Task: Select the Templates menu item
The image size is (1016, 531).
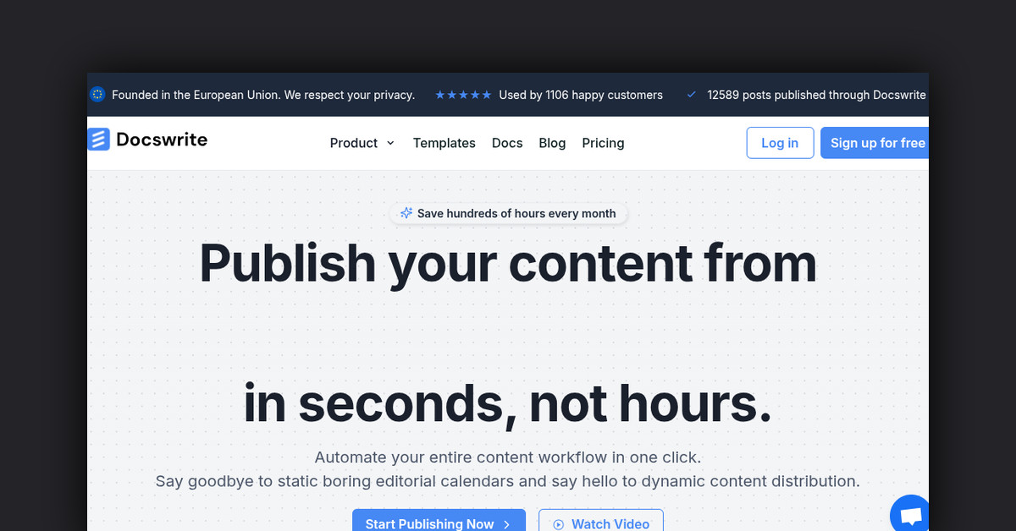Action: (x=444, y=143)
